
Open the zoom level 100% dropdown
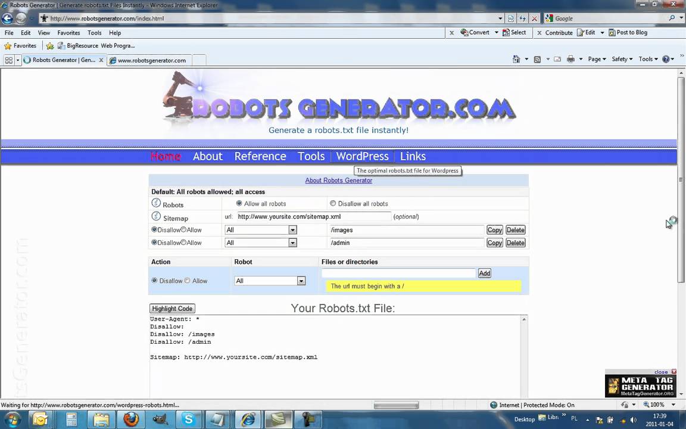click(673, 405)
